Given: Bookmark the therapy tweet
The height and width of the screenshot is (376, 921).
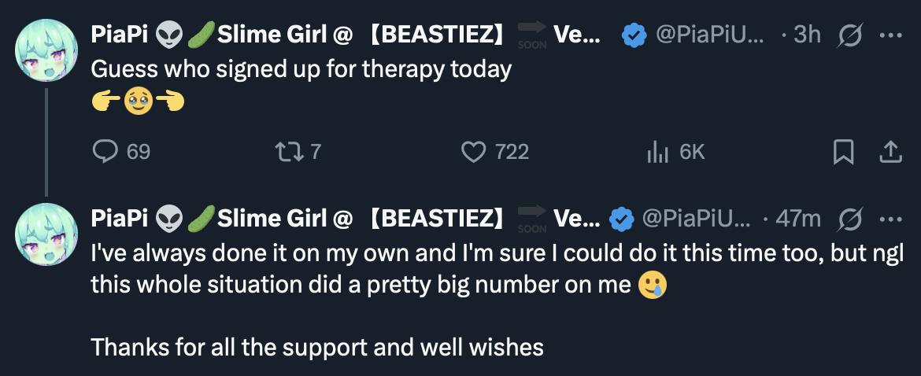Looking at the screenshot, I should [x=843, y=152].
